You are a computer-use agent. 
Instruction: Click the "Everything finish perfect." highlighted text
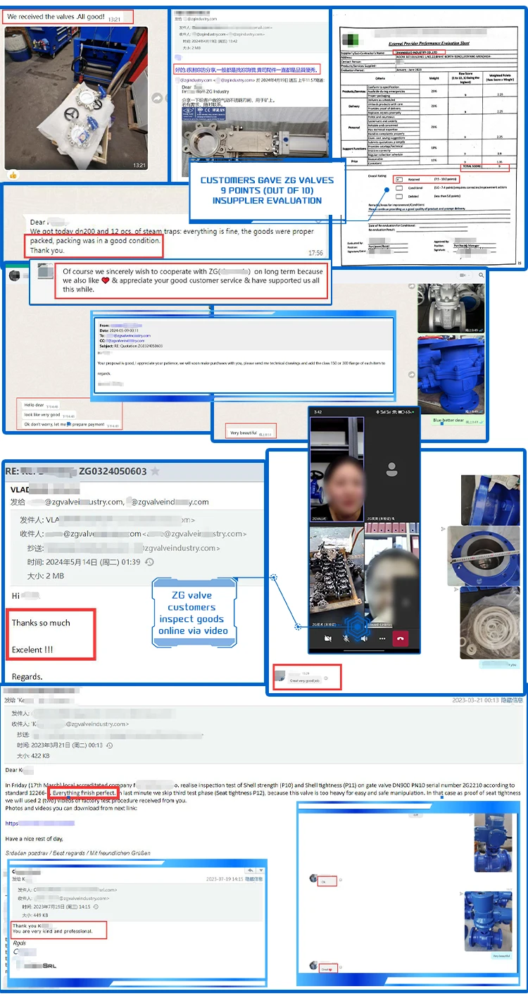point(82,793)
